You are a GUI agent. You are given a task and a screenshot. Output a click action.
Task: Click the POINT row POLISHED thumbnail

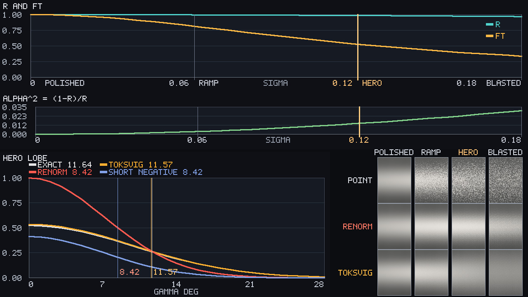pos(394,180)
